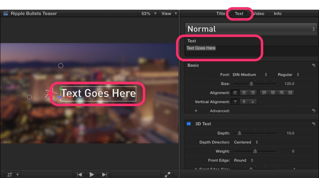Toggle full screen viewer

(167, 175)
